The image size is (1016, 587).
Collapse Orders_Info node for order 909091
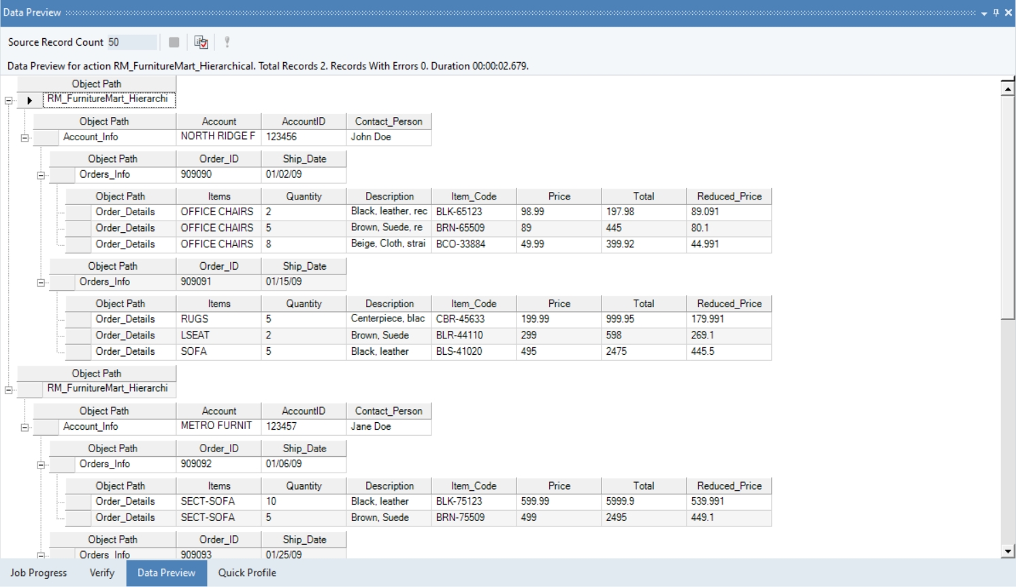click(x=41, y=283)
